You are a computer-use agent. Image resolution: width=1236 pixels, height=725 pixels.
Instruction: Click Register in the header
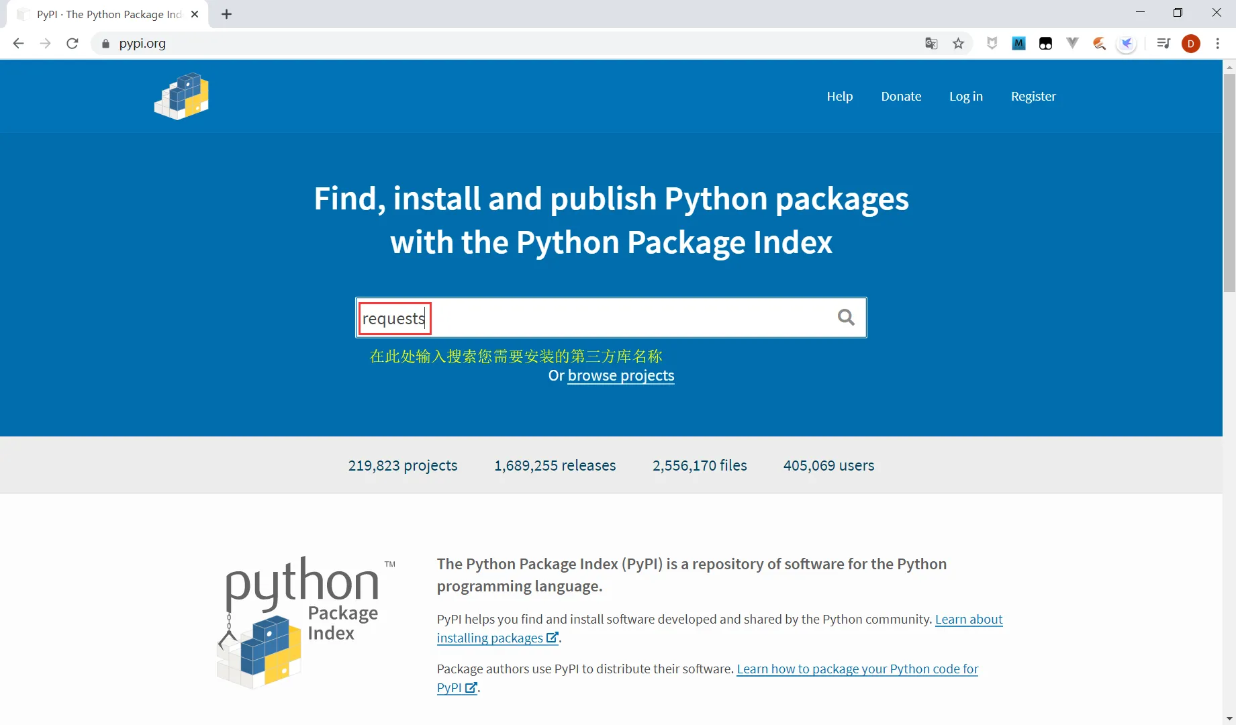tap(1033, 96)
